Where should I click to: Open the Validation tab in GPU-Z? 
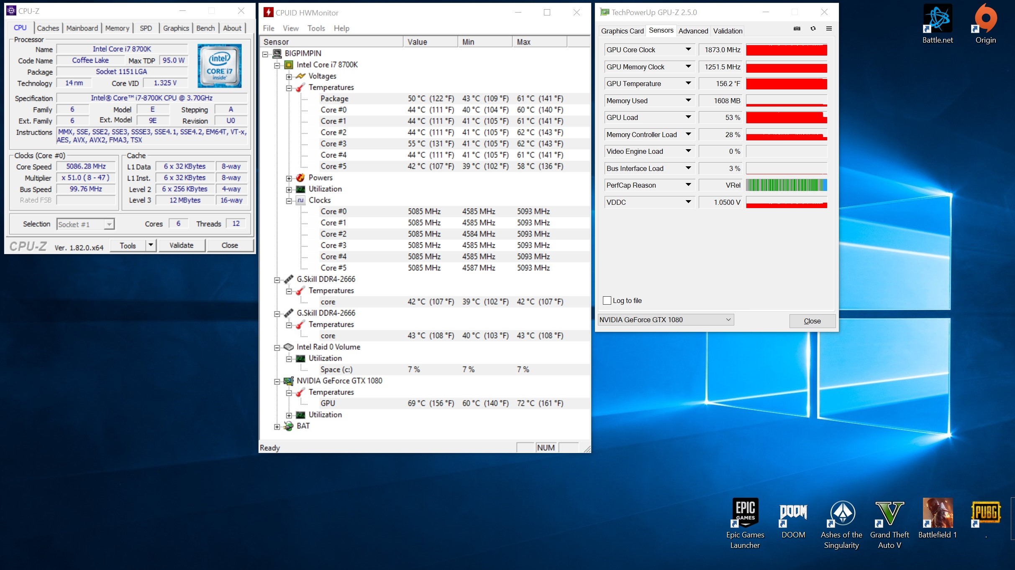pyautogui.click(x=728, y=31)
